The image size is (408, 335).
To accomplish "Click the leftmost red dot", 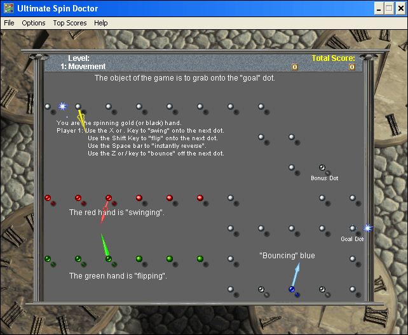I will tap(48, 198).
